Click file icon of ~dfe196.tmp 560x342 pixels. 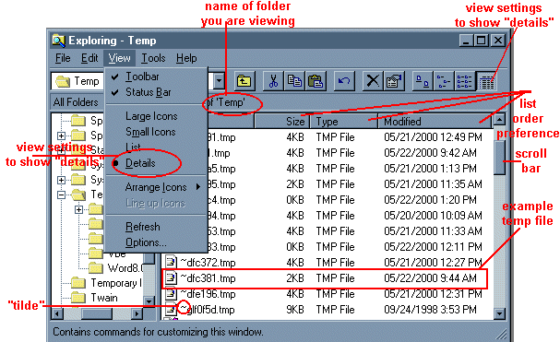click(171, 294)
